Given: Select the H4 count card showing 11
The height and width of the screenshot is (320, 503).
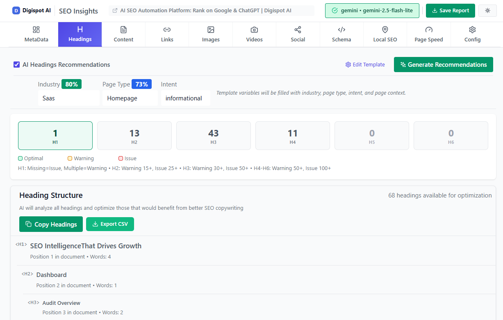Looking at the screenshot, I should pyautogui.click(x=293, y=136).
